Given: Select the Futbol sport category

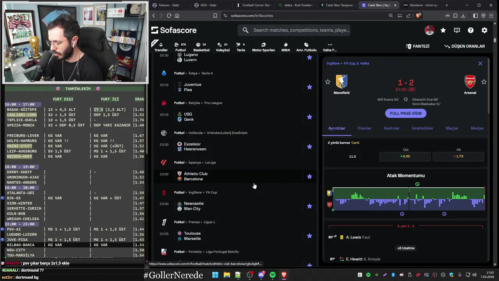Looking at the screenshot, I should point(180,47).
